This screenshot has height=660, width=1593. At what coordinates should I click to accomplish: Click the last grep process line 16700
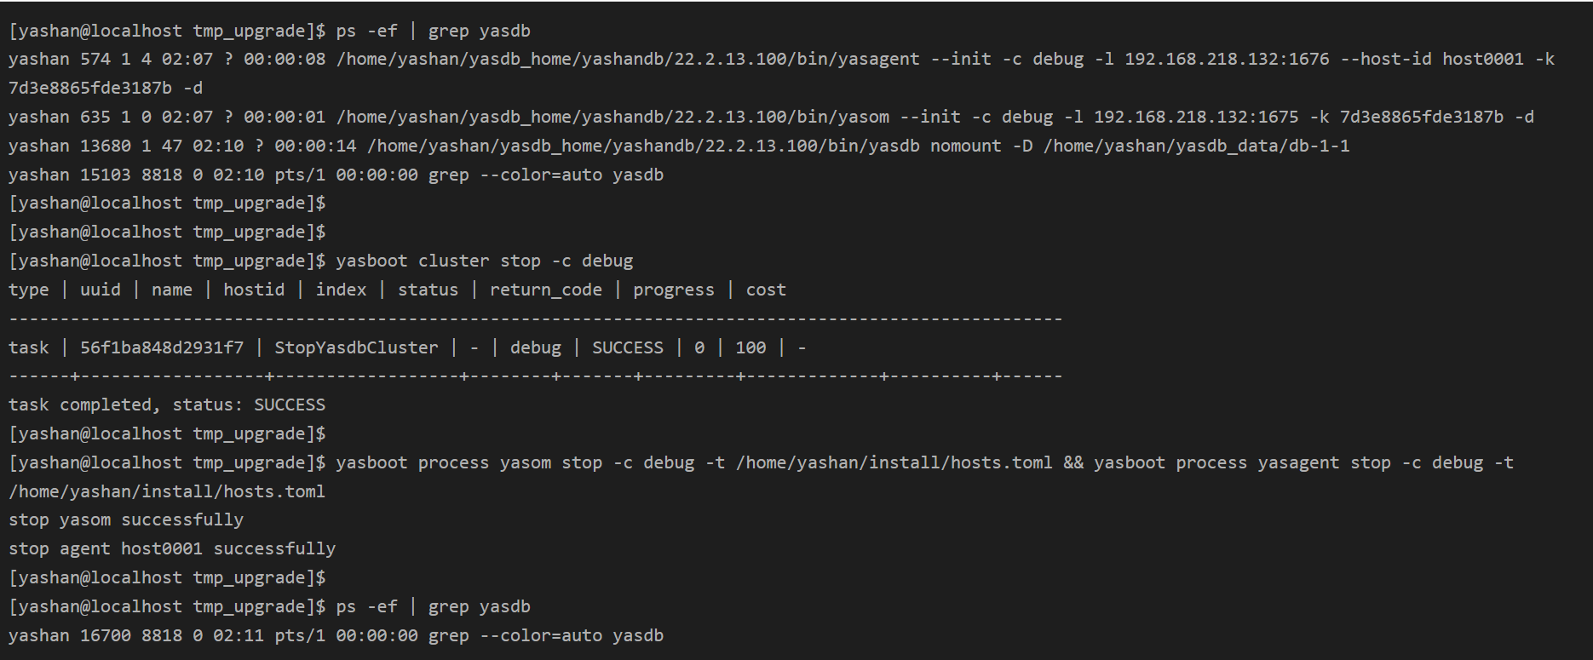click(x=336, y=636)
